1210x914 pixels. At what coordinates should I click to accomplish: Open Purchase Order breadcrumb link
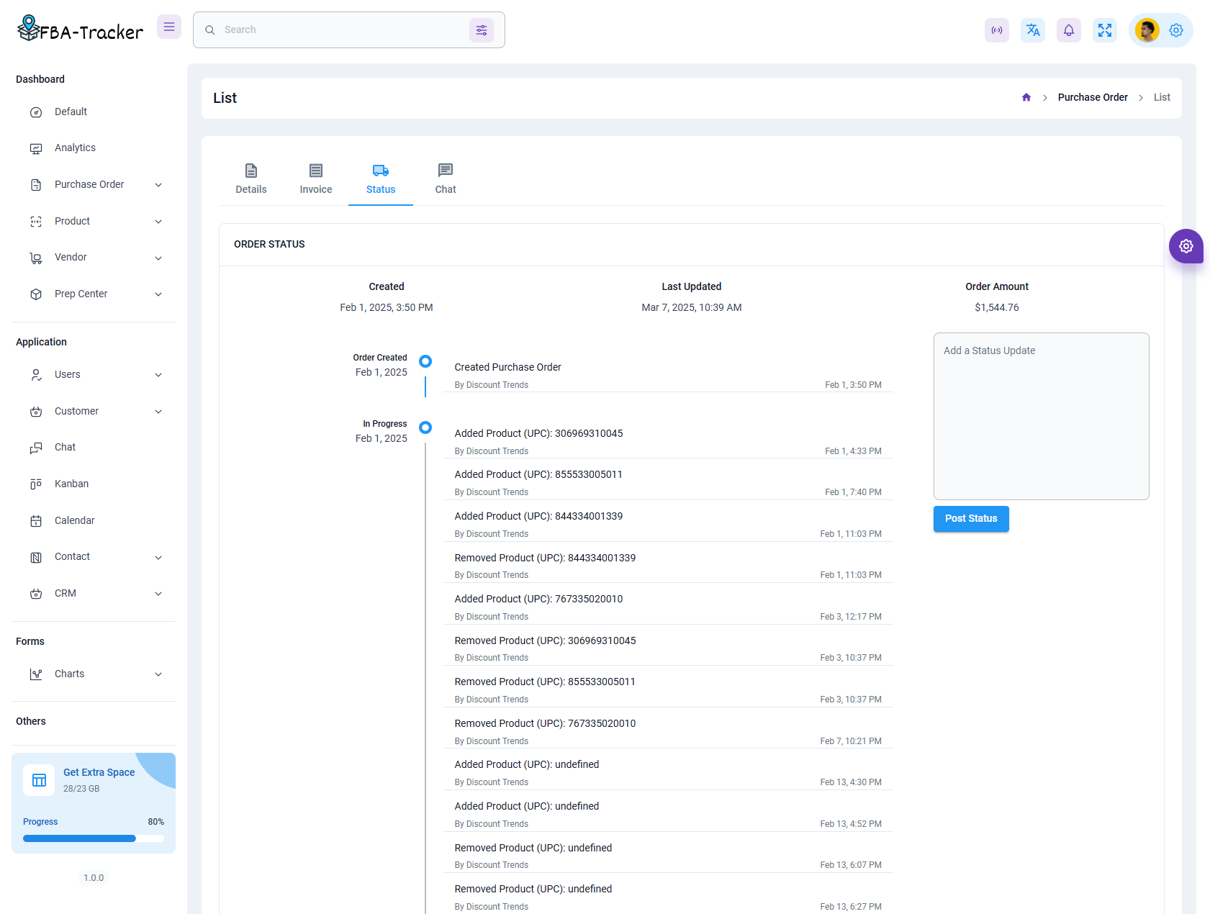pos(1093,97)
